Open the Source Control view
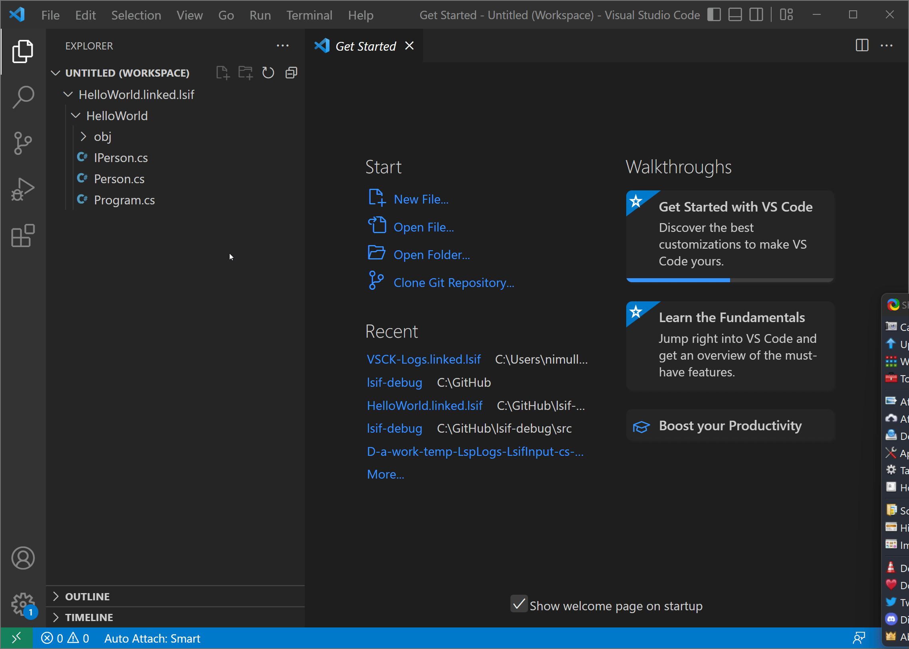The height and width of the screenshot is (649, 909). [23, 143]
